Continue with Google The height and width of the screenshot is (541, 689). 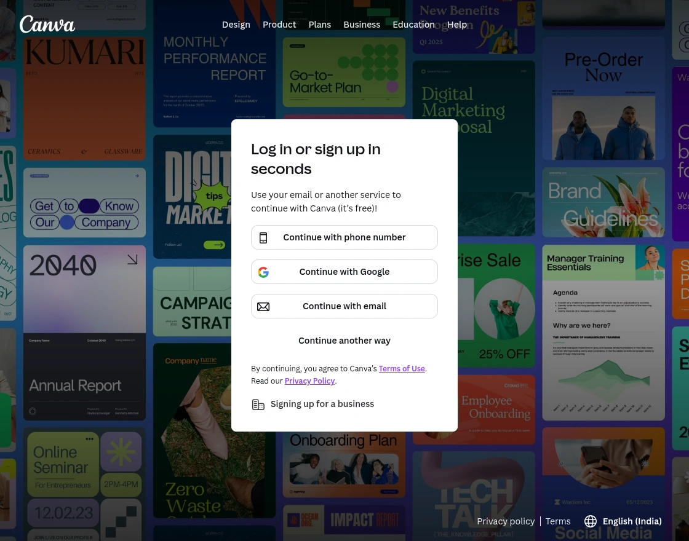(x=344, y=272)
